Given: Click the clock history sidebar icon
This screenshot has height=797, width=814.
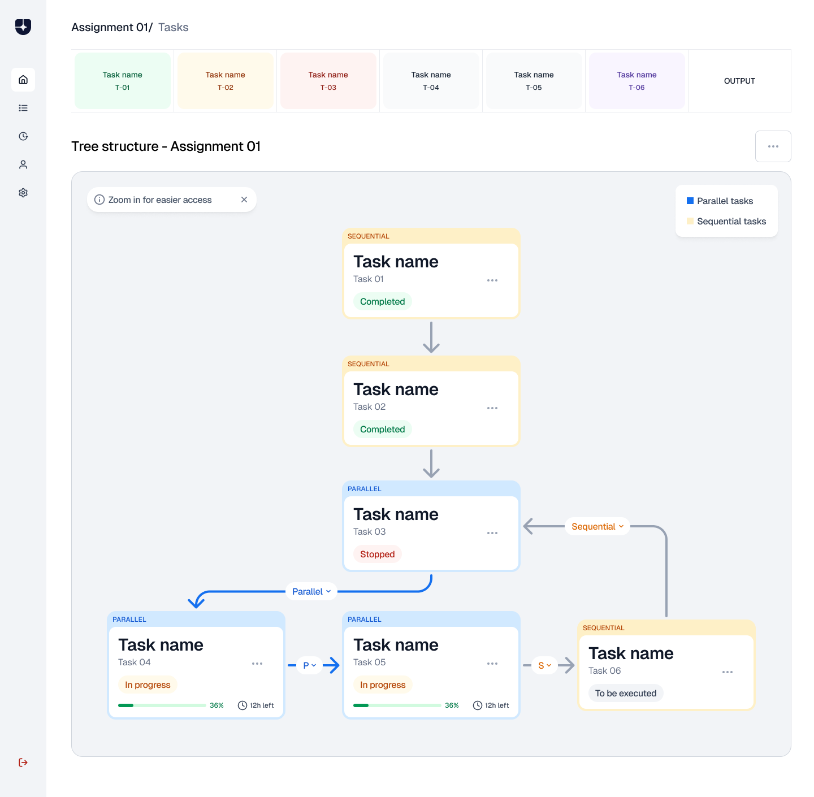Looking at the screenshot, I should point(23,136).
